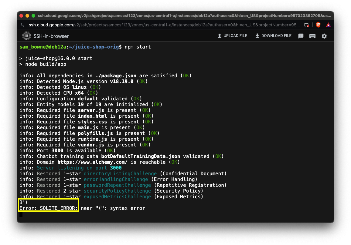Click 'directoryListingChallenge' text
The height and width of the screenshot is (245, 351).
120,174
